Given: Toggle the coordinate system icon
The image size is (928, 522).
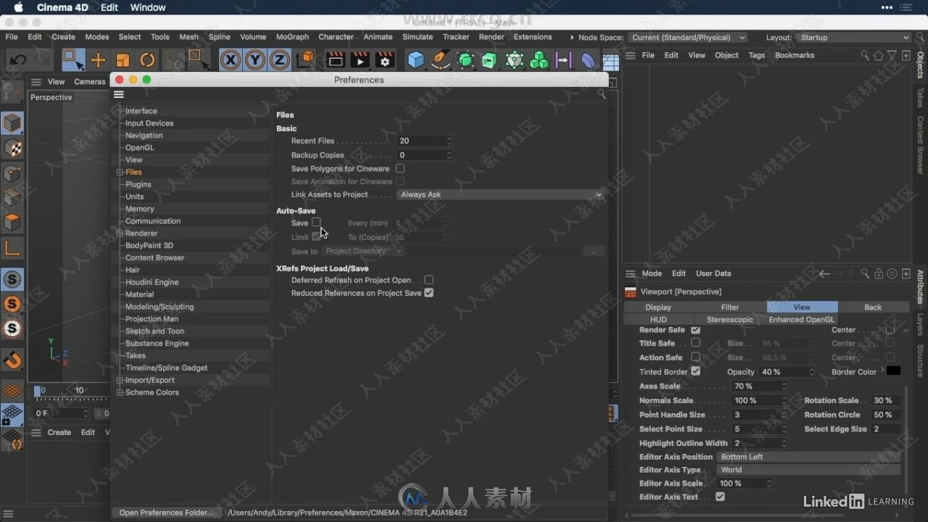Looking at the screenshot, I should 306,60.
